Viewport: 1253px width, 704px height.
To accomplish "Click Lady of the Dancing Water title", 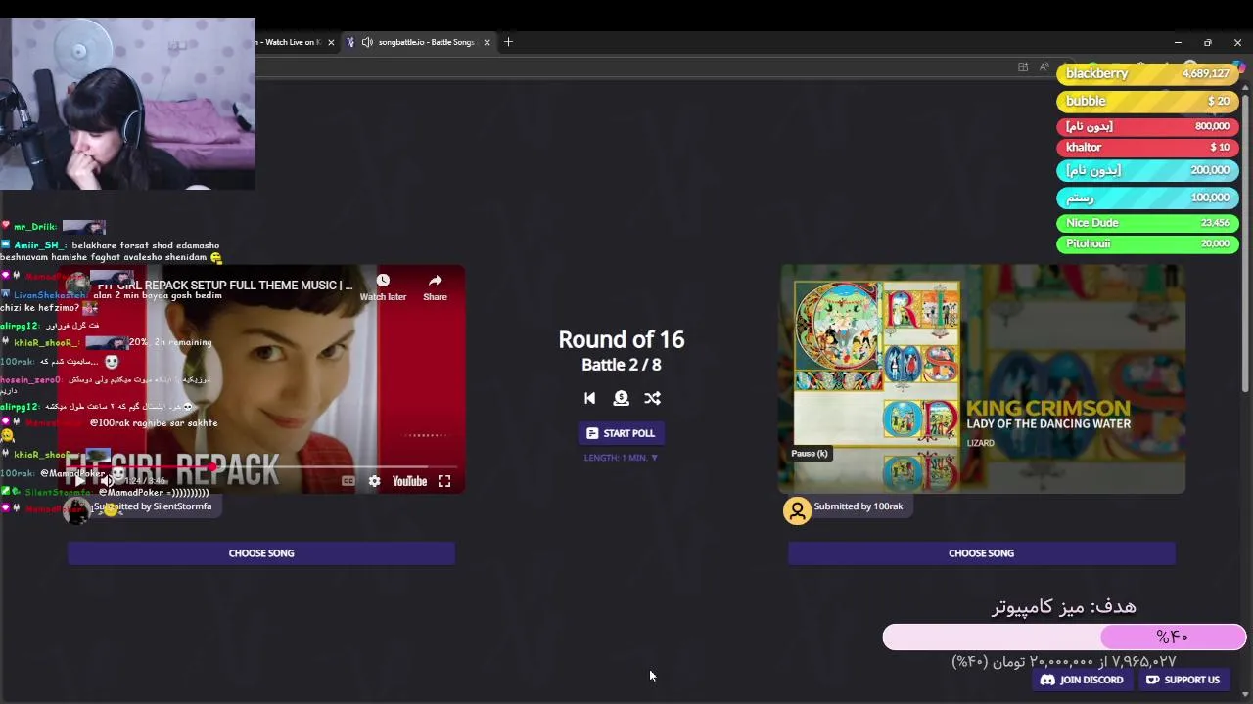I will pyautogui.click(x=1048, y=424).
